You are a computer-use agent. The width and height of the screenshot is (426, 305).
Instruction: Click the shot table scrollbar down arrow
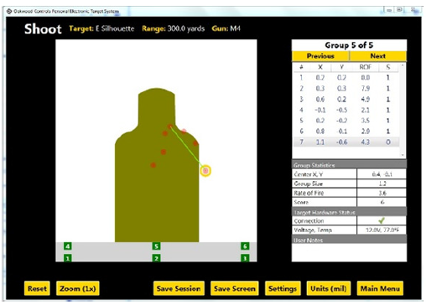click(403, 155)
